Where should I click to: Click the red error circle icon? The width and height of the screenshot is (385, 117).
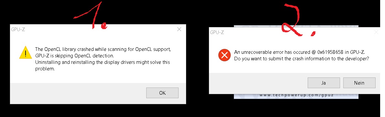(225, 55)
